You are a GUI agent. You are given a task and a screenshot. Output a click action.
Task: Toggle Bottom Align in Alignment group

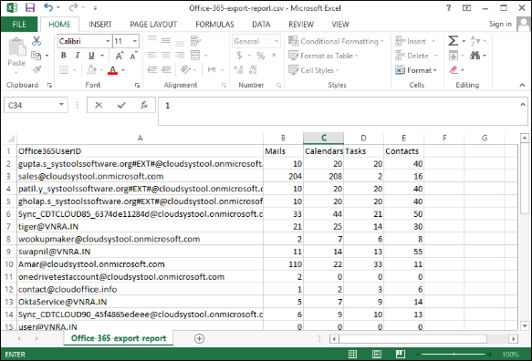180,43
